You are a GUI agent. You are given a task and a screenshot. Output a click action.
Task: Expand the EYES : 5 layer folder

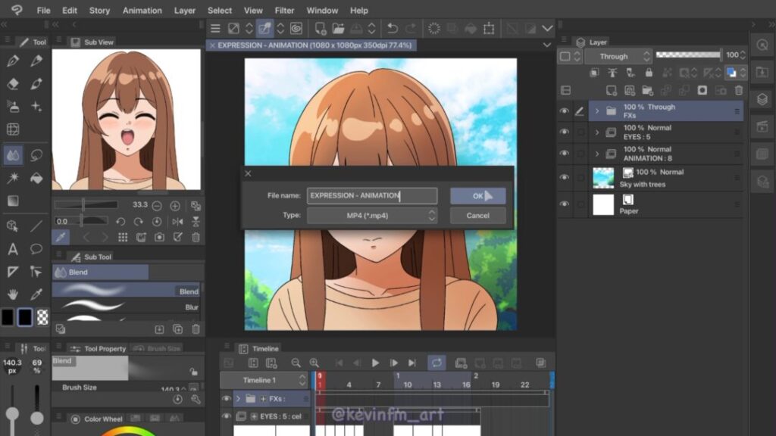click(597, 132)
